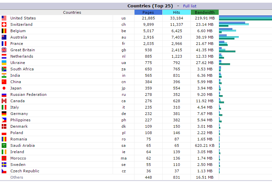272x182 pixels.
Task: Click the India flag icon
Action: click(4, 75)
